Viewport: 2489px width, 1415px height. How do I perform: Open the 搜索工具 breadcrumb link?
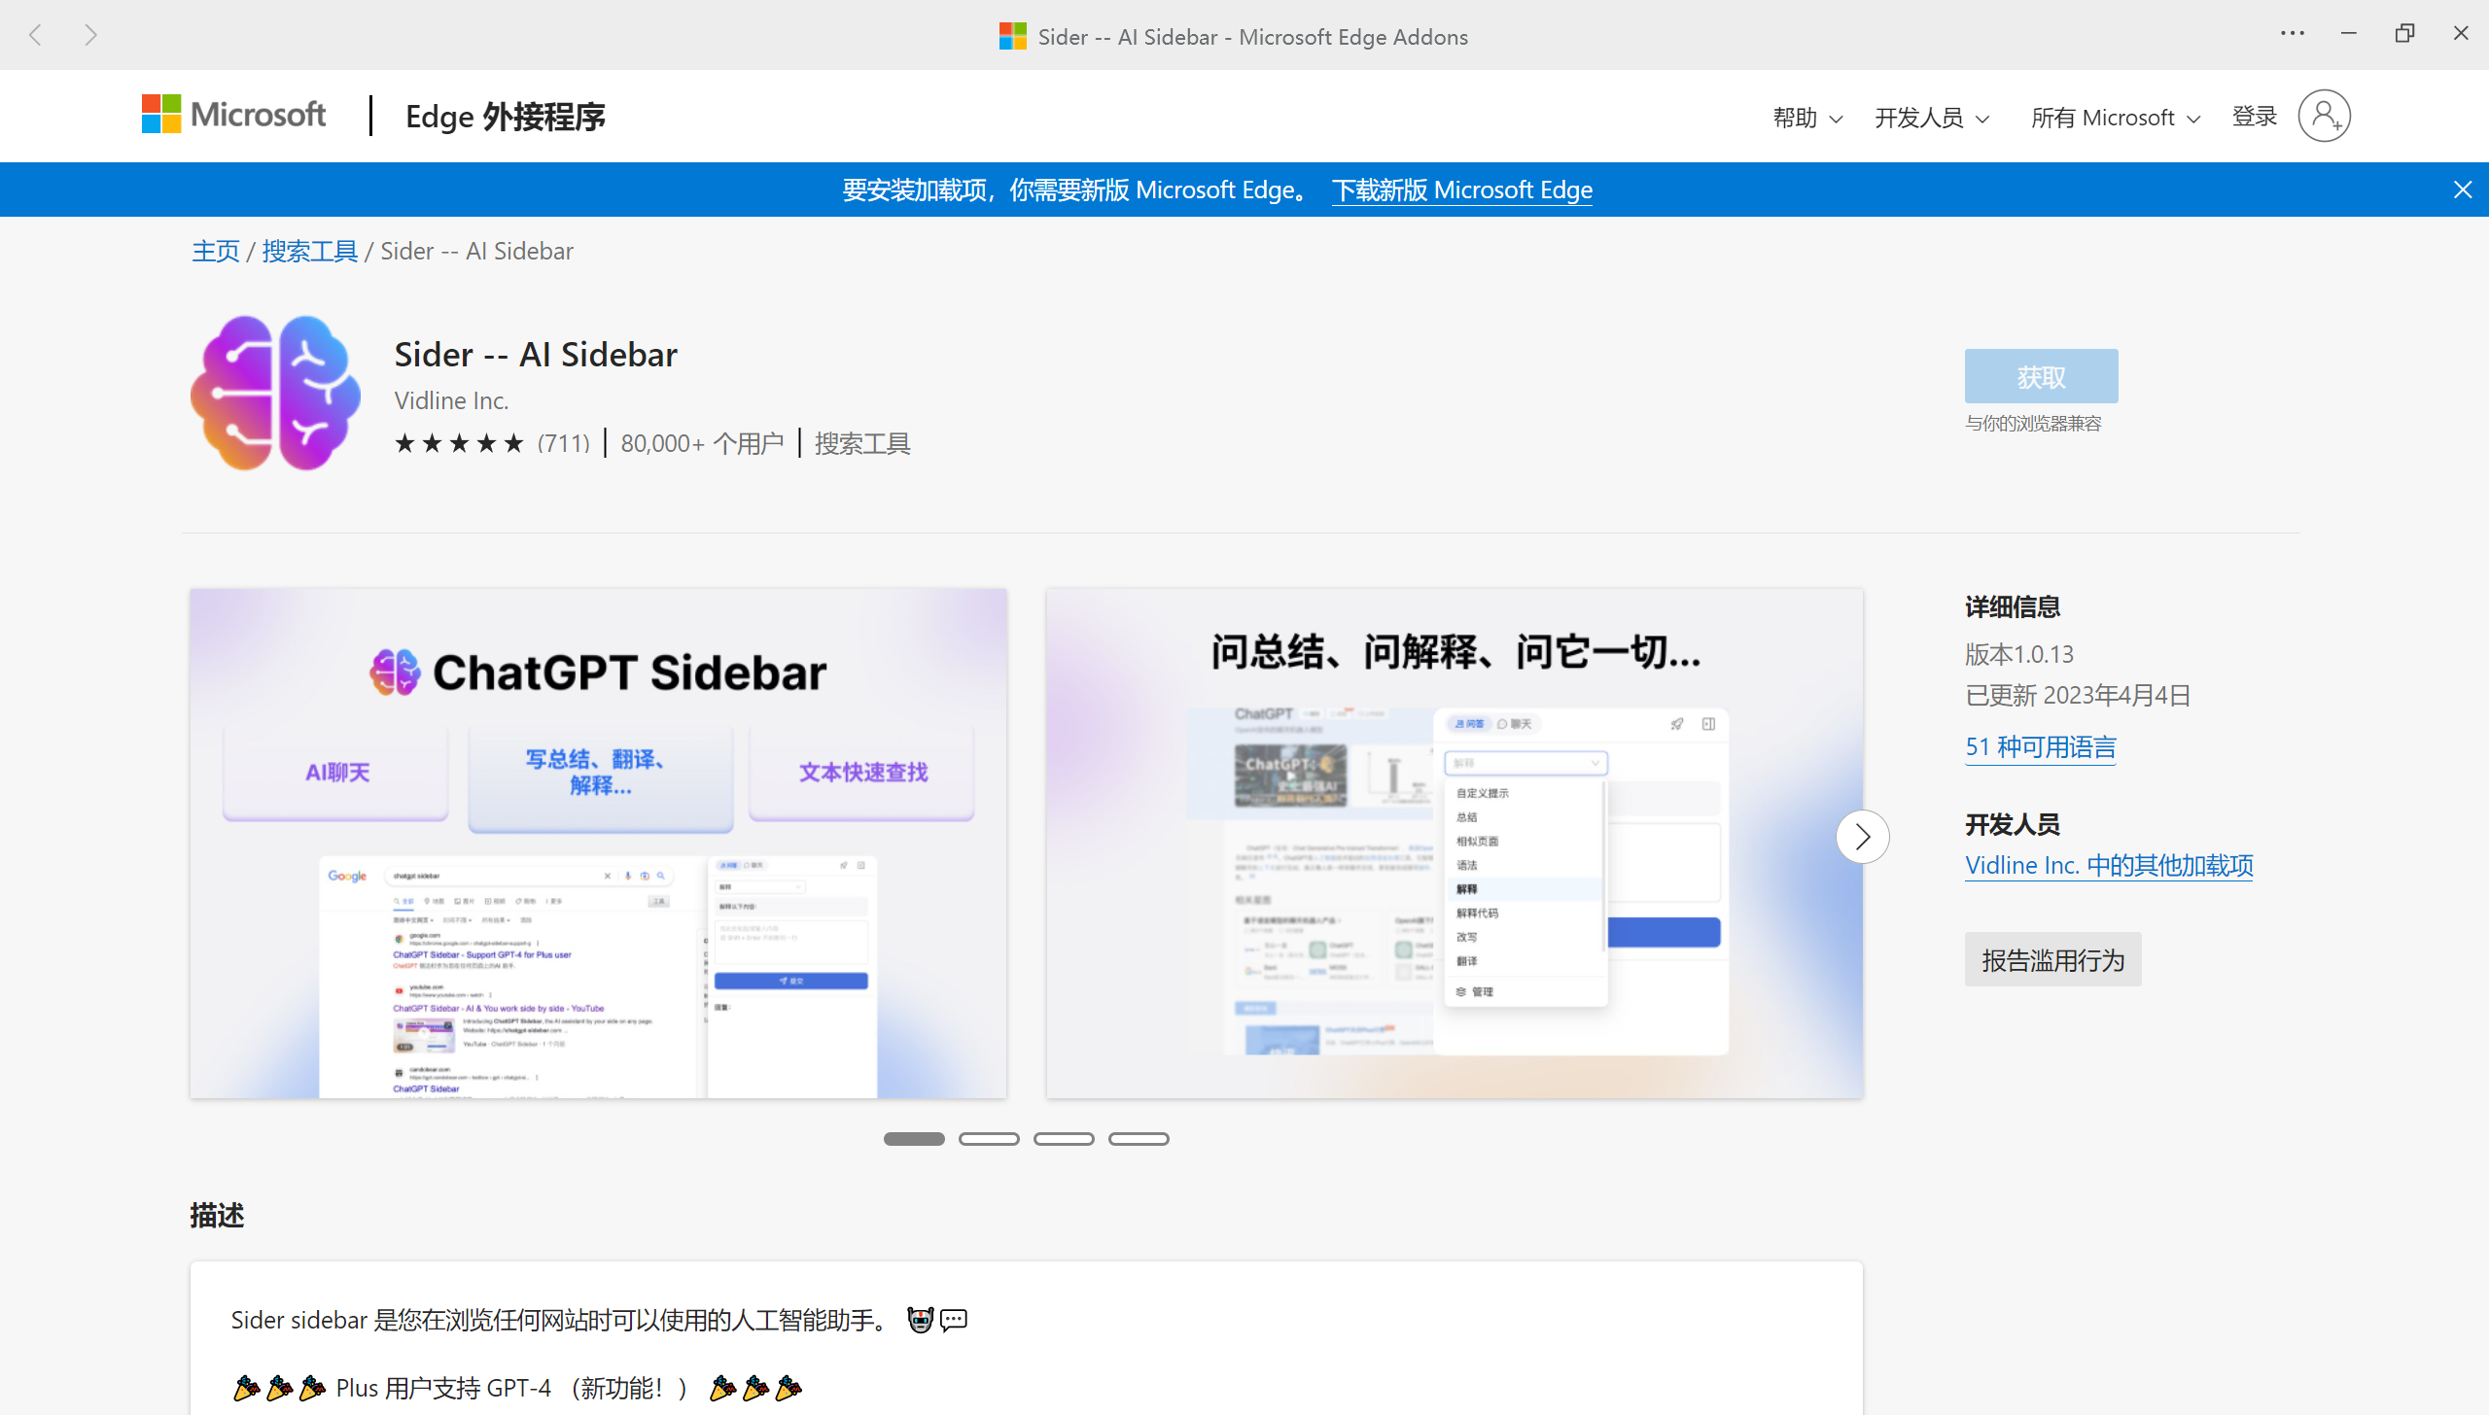pos(309,252)
